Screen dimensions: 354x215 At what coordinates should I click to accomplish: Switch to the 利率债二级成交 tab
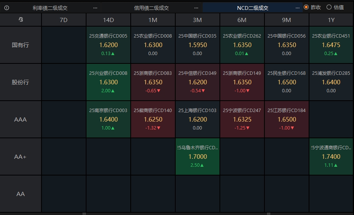50,8
